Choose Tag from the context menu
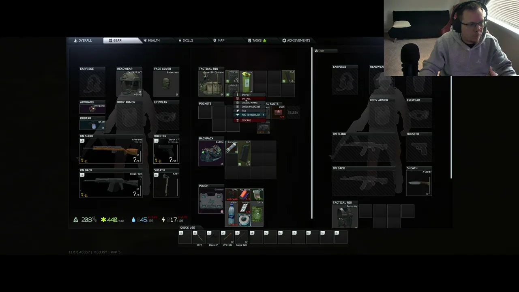 [250, 111]
